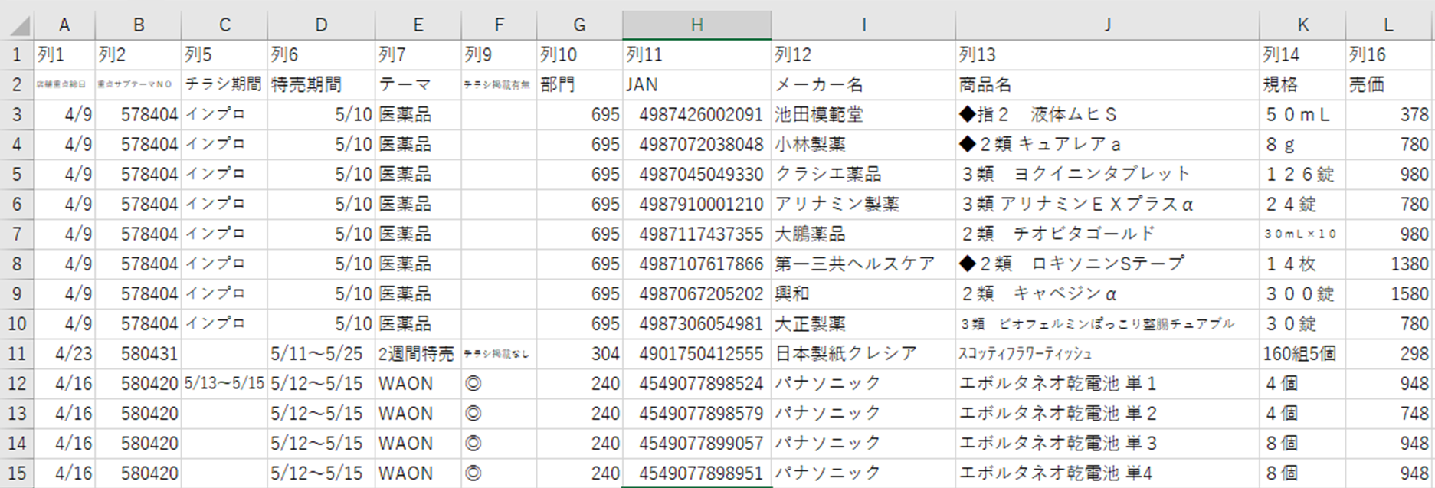Click product cell エボルタネオ乾電池 単4
The width and height of the screenshot is (1435, 488).
point(1107,473)
